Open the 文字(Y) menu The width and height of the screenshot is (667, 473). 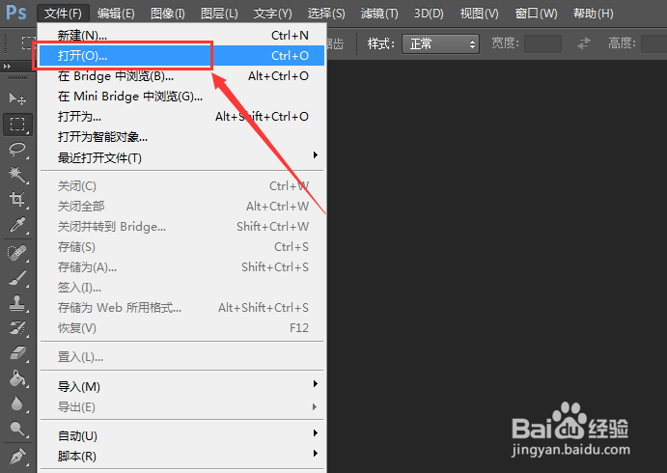(272, 14)
